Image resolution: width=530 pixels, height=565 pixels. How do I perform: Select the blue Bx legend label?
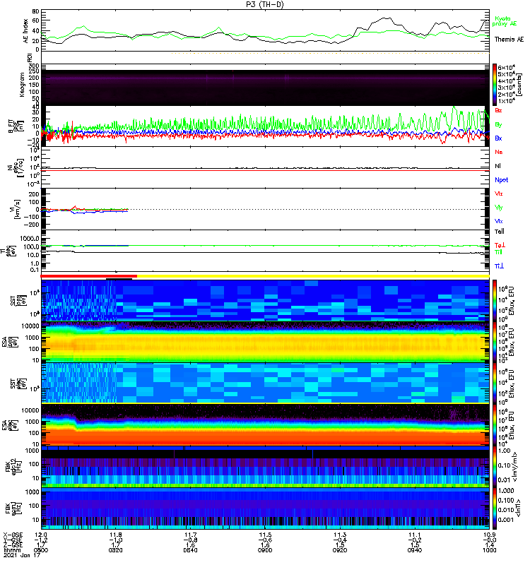coord(499,138)
